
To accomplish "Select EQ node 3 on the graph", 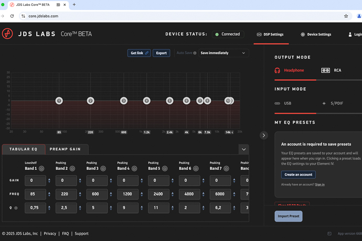I will (124, 101).
